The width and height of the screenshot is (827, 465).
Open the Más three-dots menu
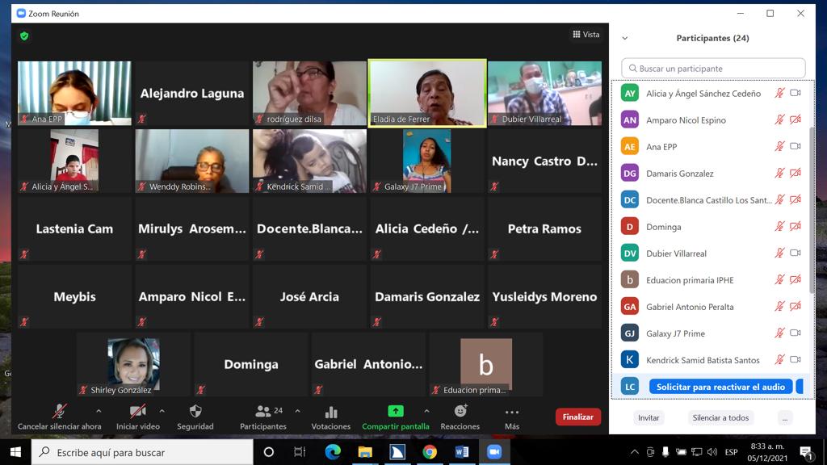coord(511,417)
